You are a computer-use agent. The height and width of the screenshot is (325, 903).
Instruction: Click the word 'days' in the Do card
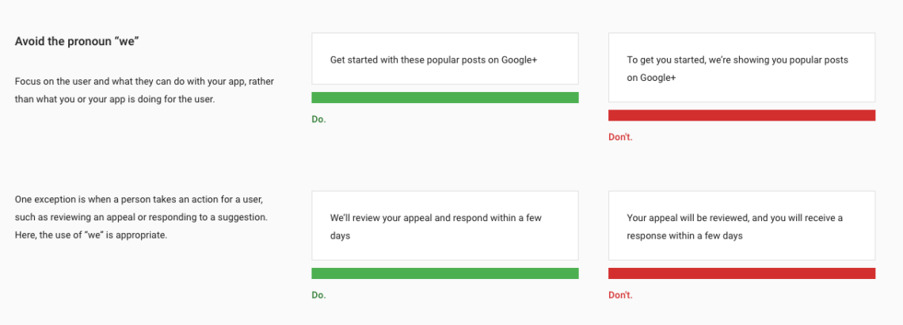coord(341,236)
